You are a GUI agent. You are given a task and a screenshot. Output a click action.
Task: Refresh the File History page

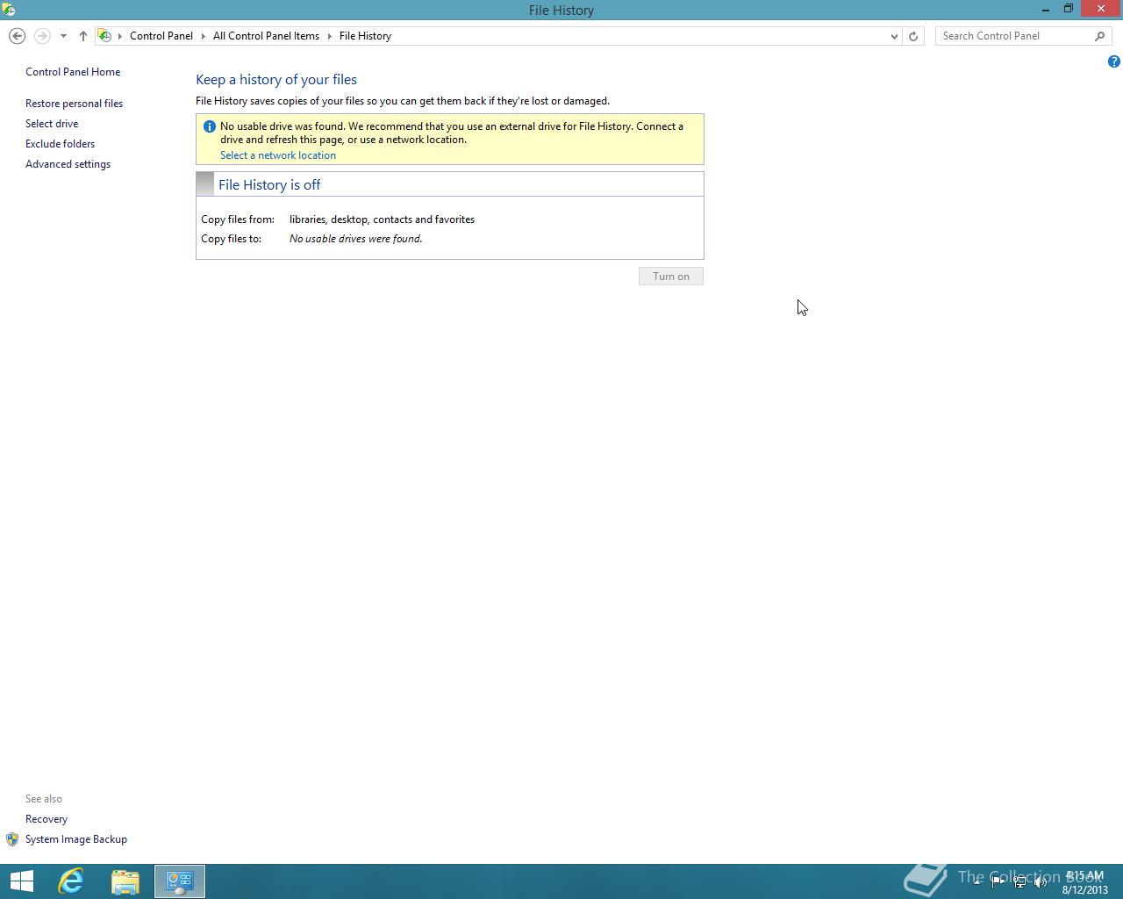[913, 36]
